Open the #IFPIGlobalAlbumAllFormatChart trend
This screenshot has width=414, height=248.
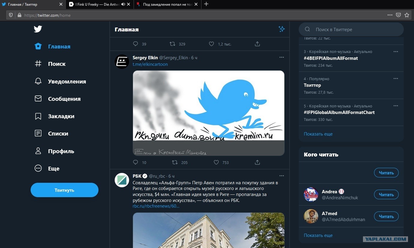pyautogui.click(x=339, y=112)
